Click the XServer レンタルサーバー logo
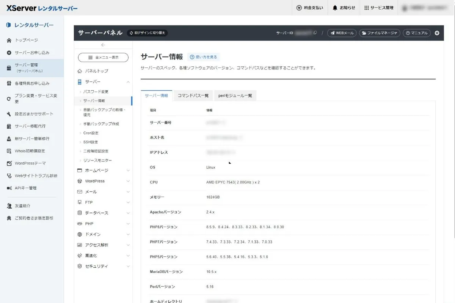This screenshot has height=303, width=455. coord(42,8)
